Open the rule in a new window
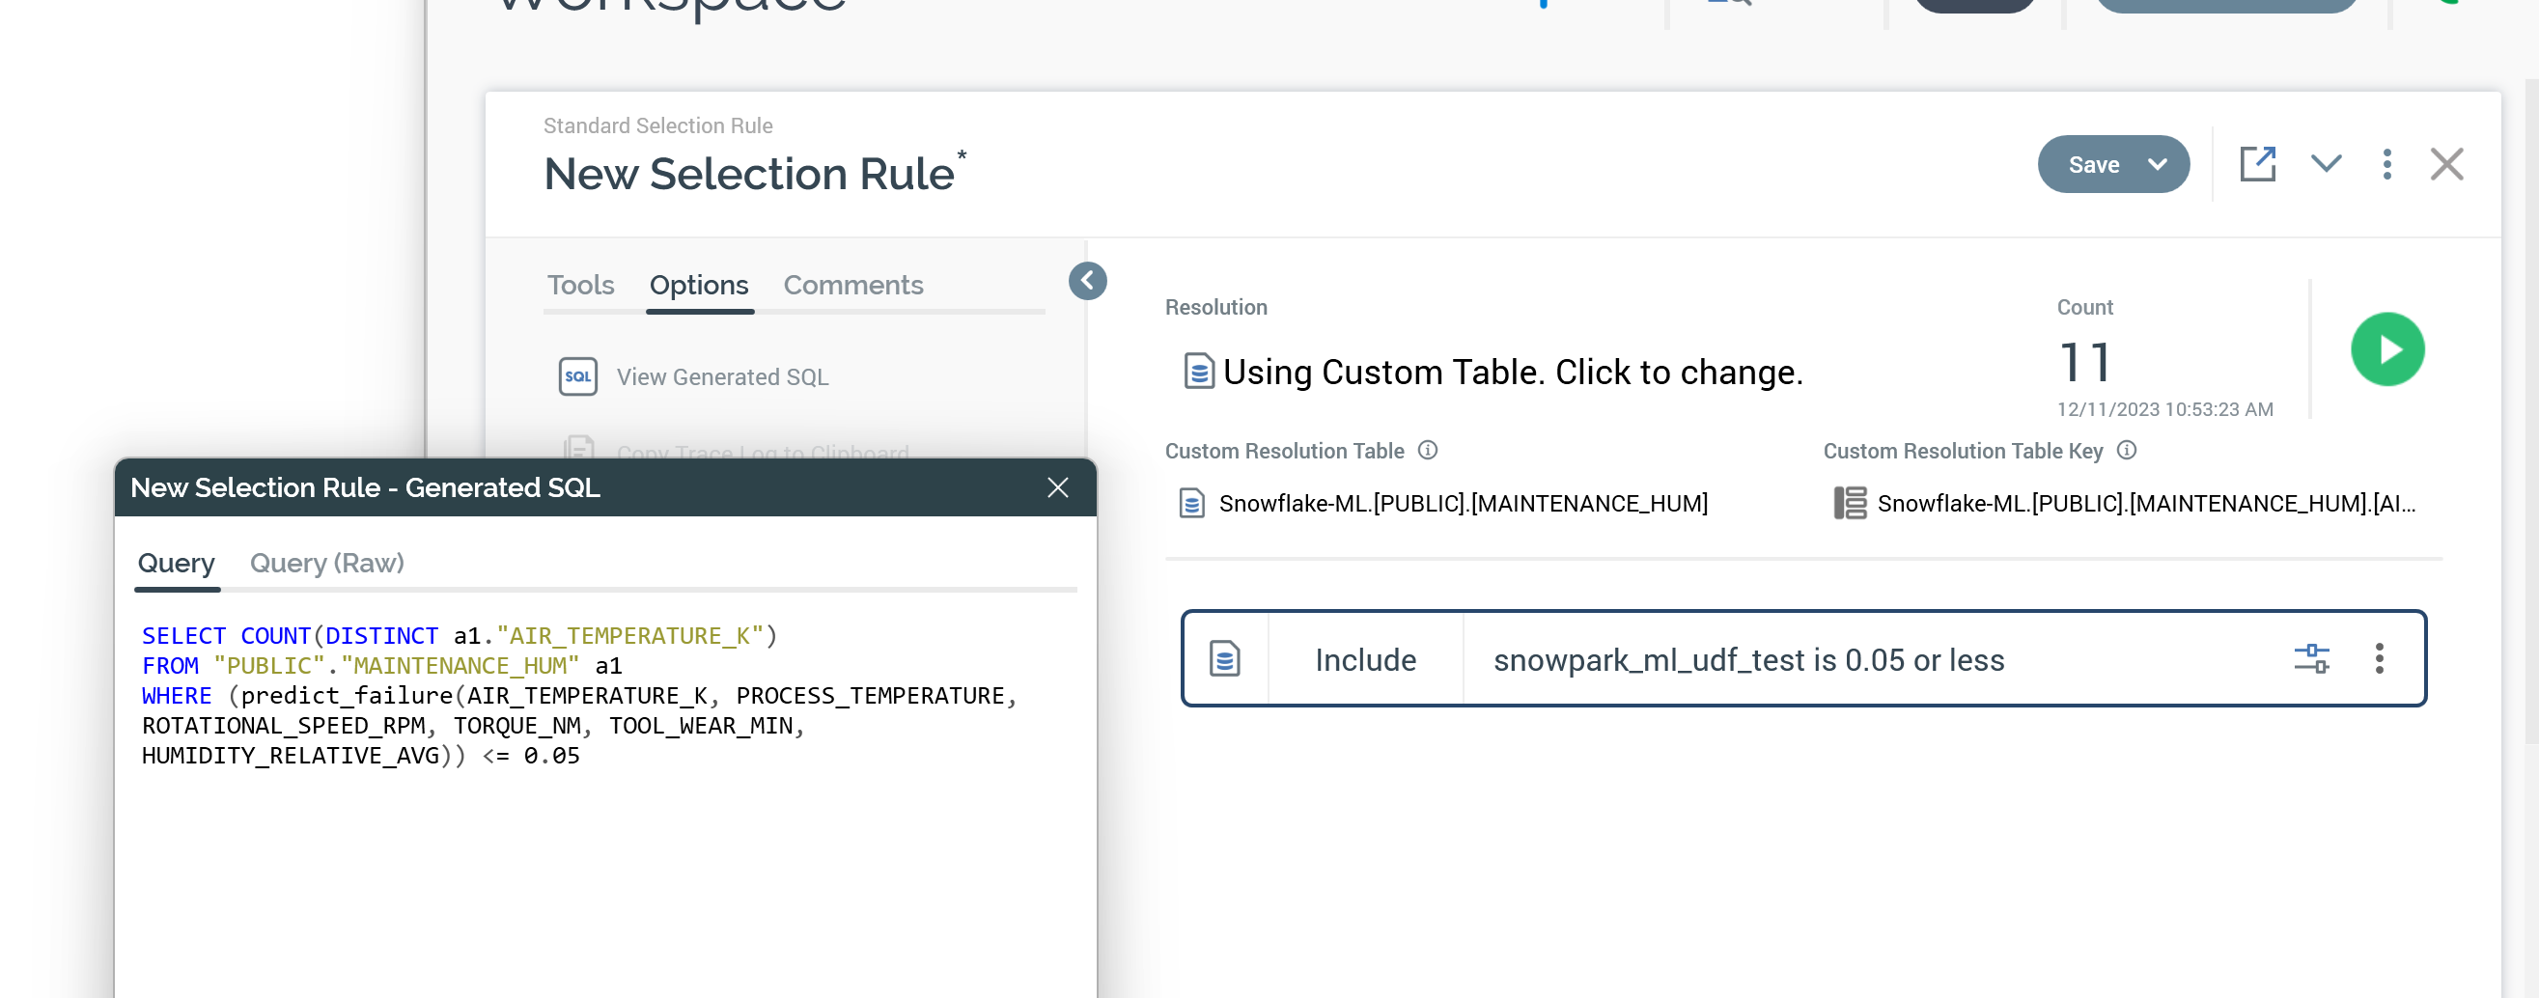 [x=2257, y=164]
